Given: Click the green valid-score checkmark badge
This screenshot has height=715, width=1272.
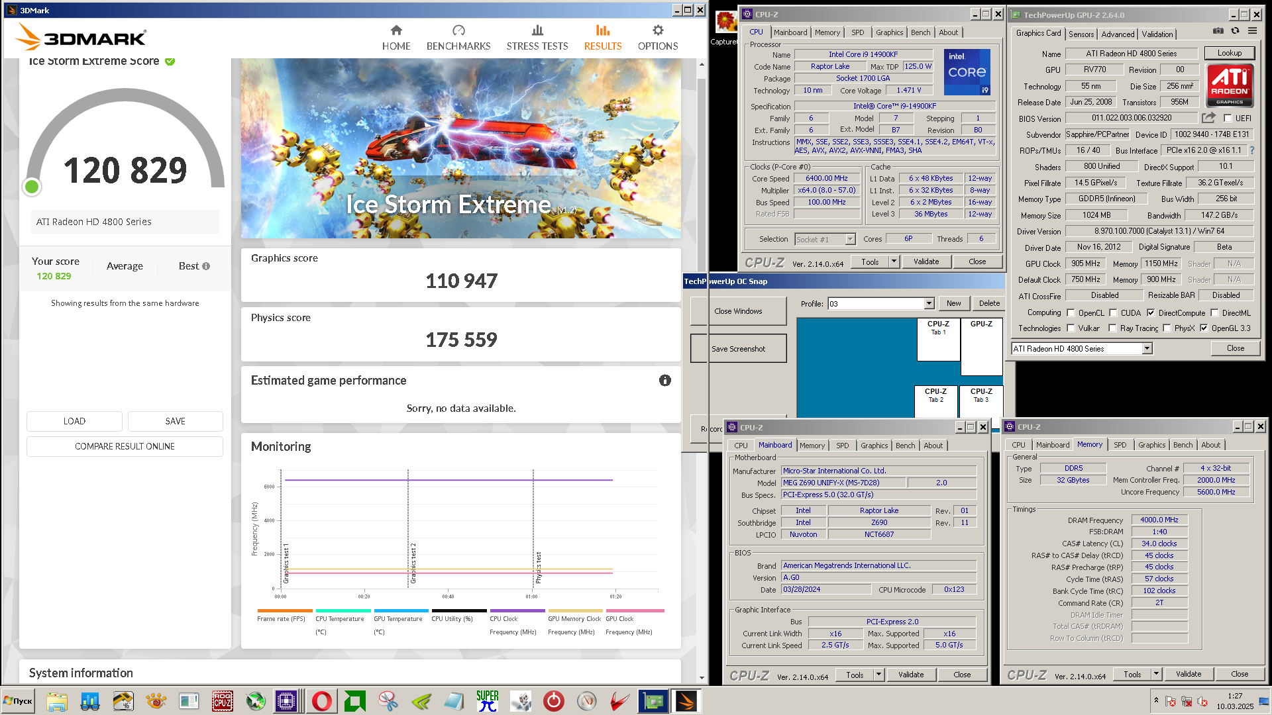Looking at the screenshot, I should coord(170,61).
